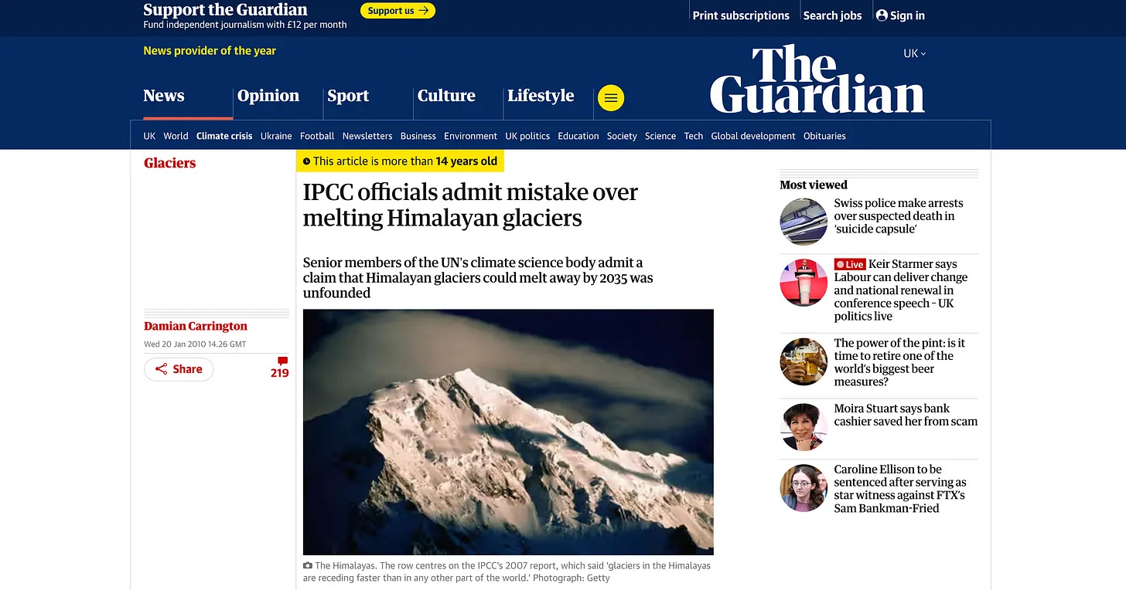The image size is (1126, 590).
Task: Open the Swiss police suicide capsule thumbnail
Action: point(804,222)
